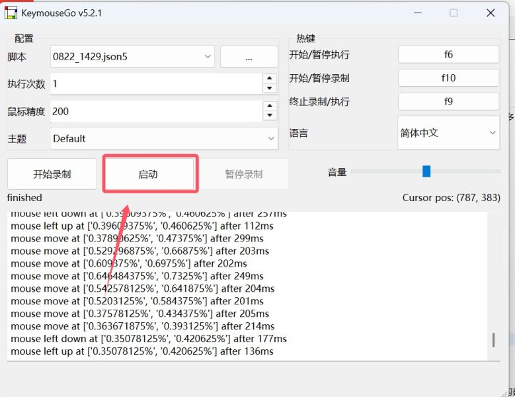Click the 语言 language label

click(x=299, y=133)
